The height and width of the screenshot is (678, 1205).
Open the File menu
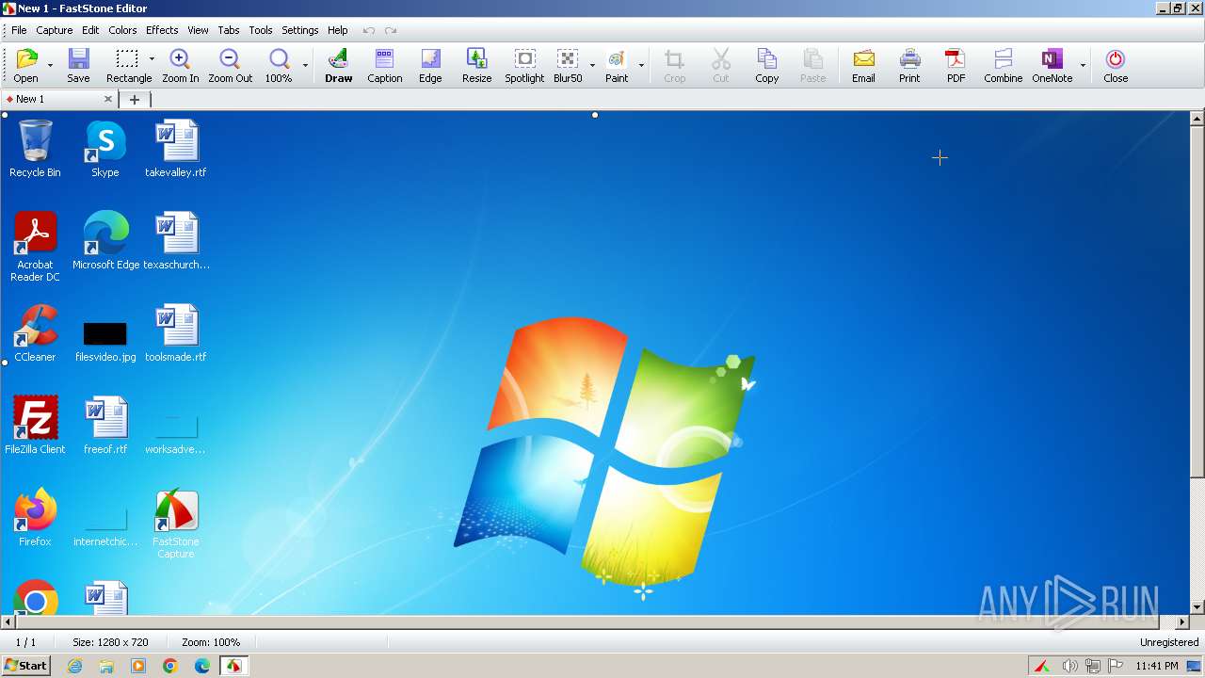pyautogui.click(x=19, y=30)
